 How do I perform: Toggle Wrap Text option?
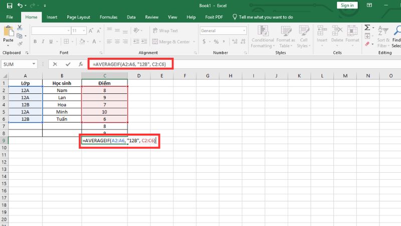(165, 31)
